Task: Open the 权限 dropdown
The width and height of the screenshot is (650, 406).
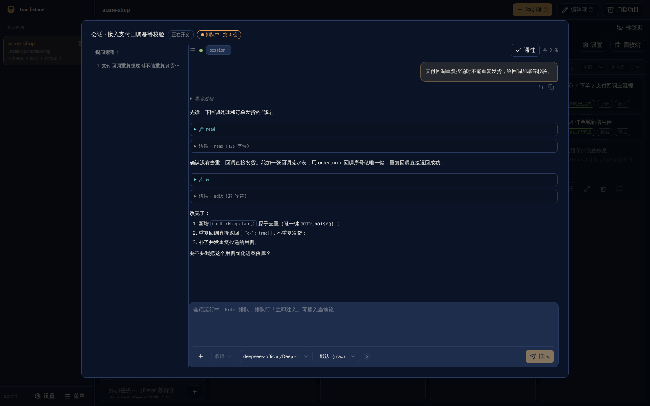Action: (x=223, y=356)
